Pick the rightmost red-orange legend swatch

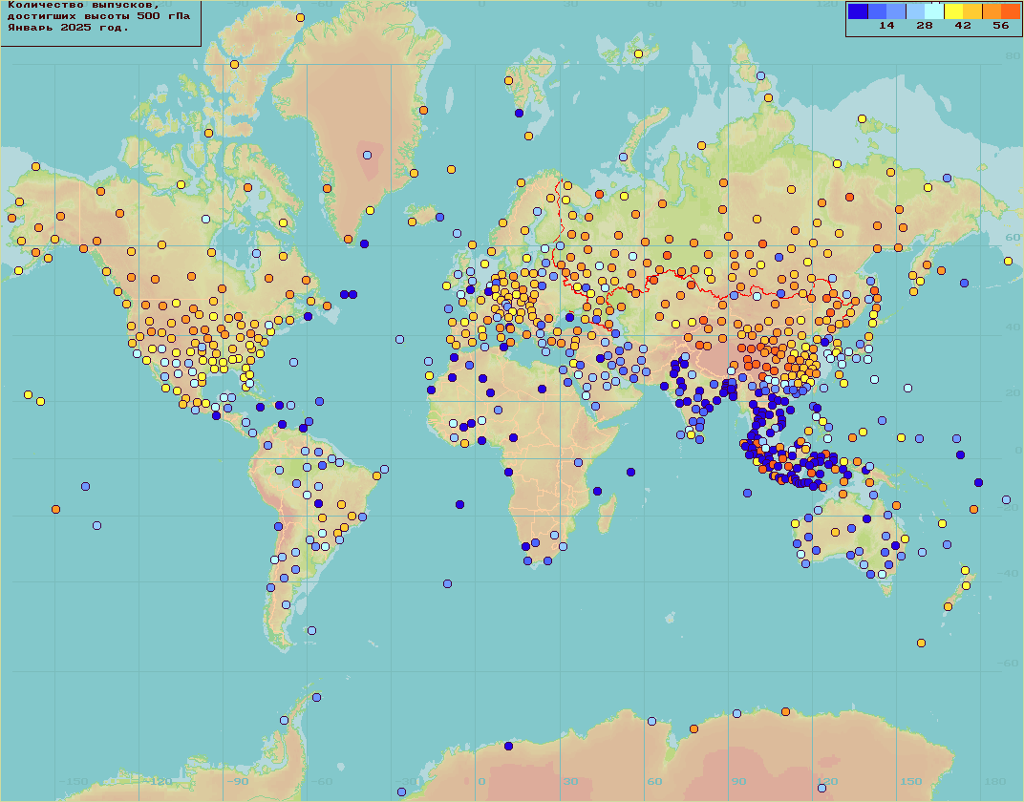click(1011, 11)
